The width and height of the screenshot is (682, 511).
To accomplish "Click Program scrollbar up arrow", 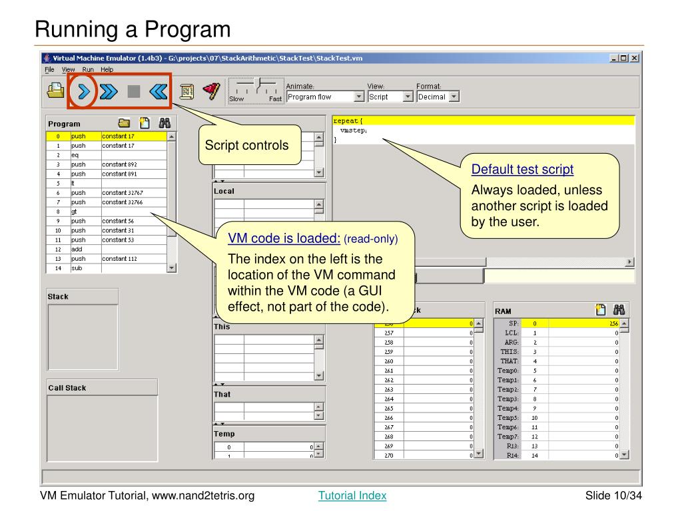I will point(172,136).
